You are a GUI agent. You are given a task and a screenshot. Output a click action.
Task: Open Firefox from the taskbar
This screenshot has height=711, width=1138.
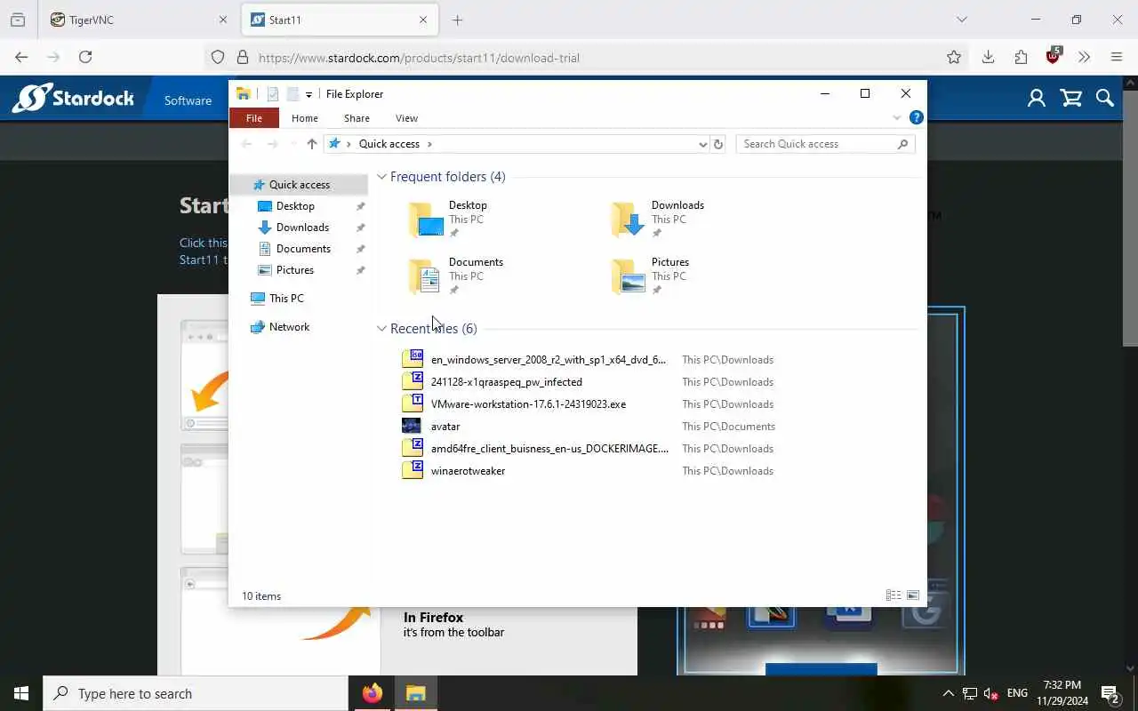pos(373,693)
